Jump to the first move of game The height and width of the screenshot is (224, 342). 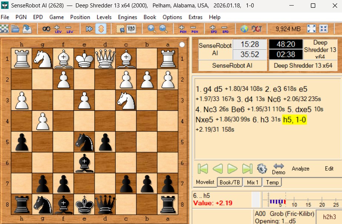pyautogui.click(x=203, y=169)
